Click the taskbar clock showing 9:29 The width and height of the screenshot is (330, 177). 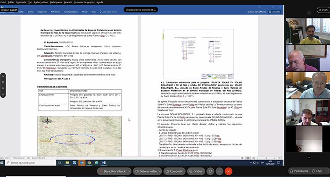[270, 163]
